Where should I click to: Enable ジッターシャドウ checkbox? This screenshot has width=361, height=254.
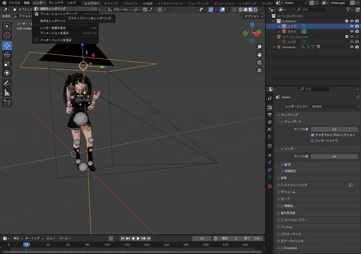click(313, 140)
